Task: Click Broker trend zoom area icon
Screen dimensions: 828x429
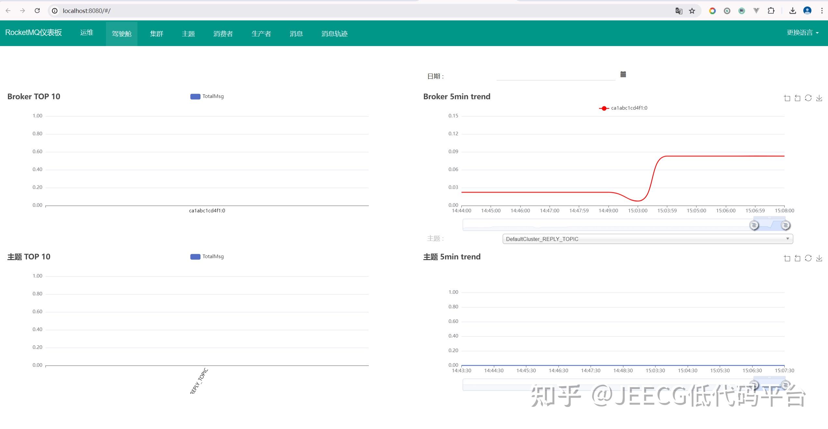Action: (787, 98)
